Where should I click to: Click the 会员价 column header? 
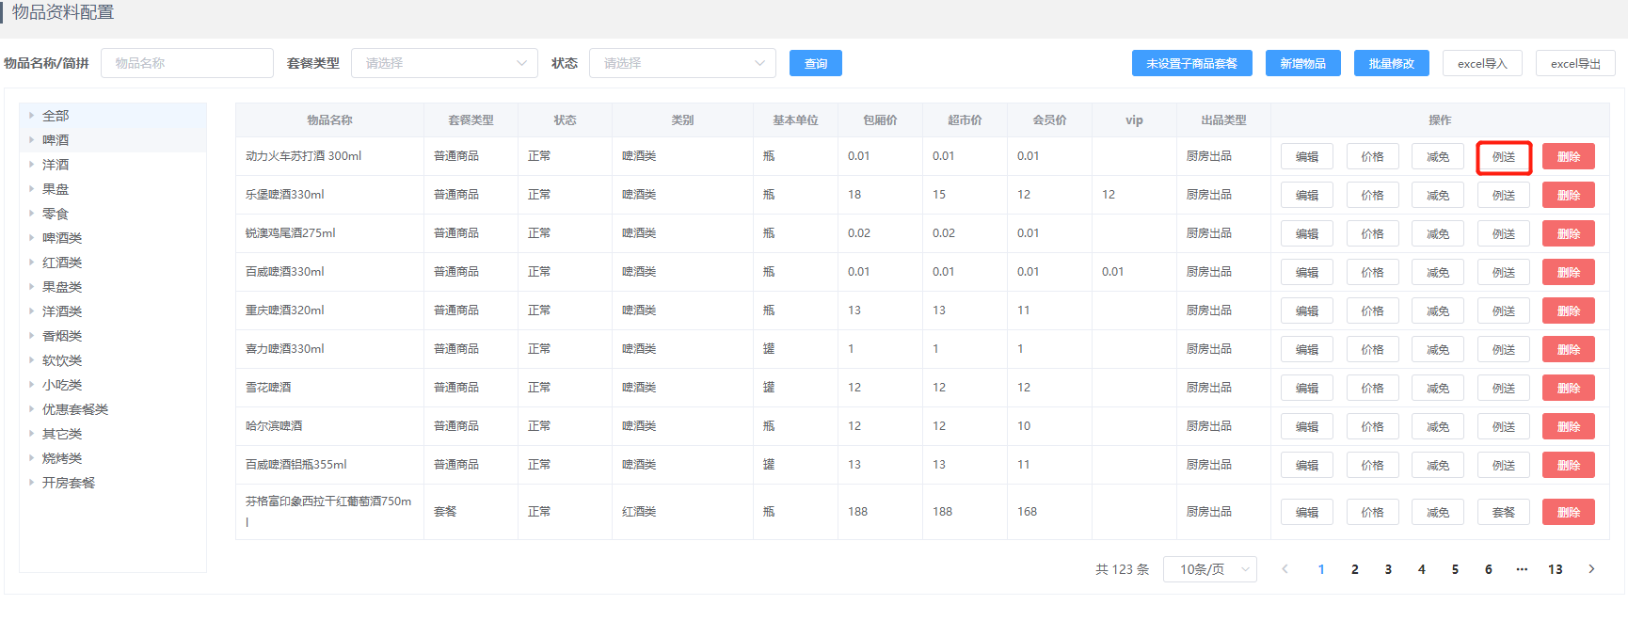pyautogui.click(x=1049, y=120)
